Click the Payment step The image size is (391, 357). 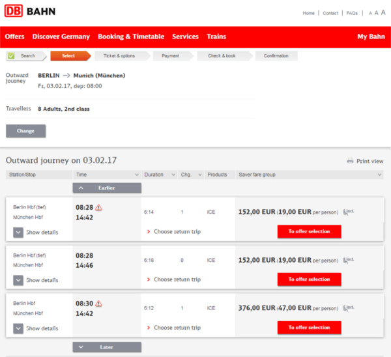(172, 56)
